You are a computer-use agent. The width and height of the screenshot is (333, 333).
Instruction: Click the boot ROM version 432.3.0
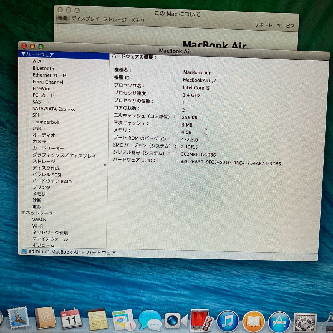[190, 140]
